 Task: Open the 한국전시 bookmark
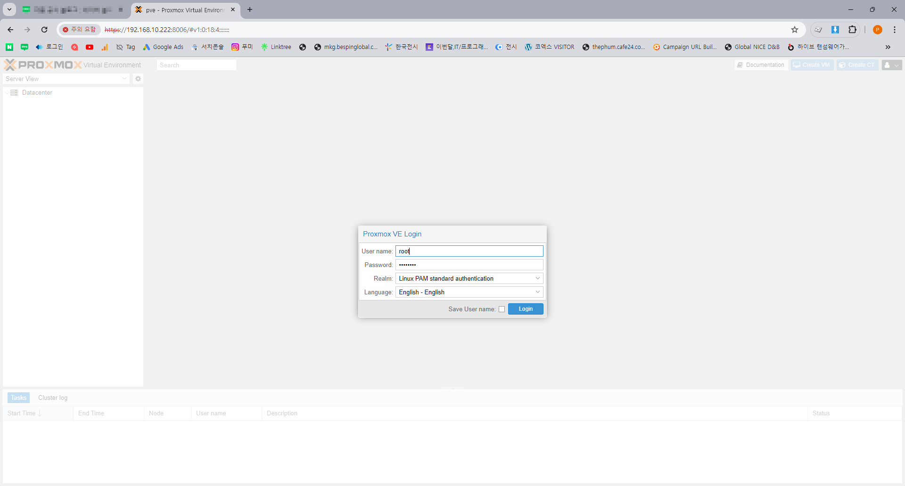coord(402,47)
